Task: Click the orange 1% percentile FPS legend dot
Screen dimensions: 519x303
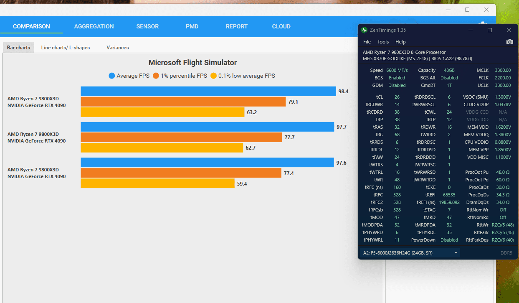Action: pos(156,76)
